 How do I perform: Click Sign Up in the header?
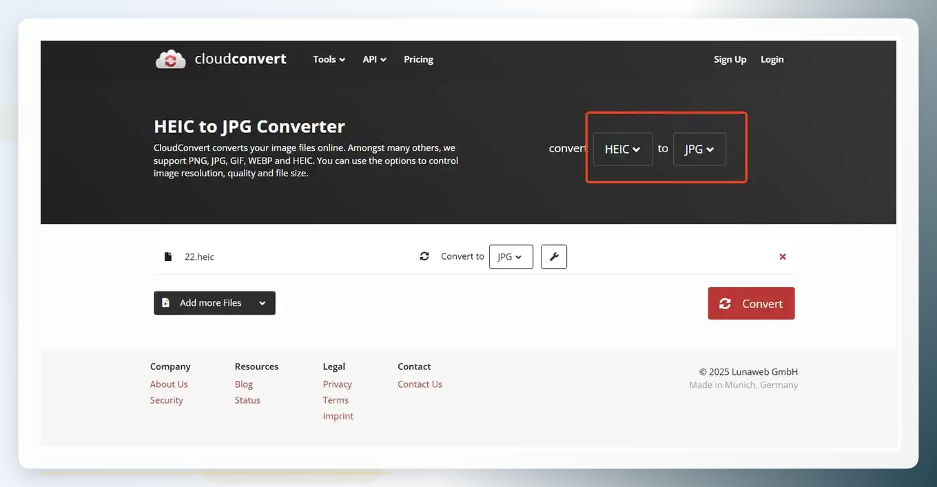tap(730, 59)
